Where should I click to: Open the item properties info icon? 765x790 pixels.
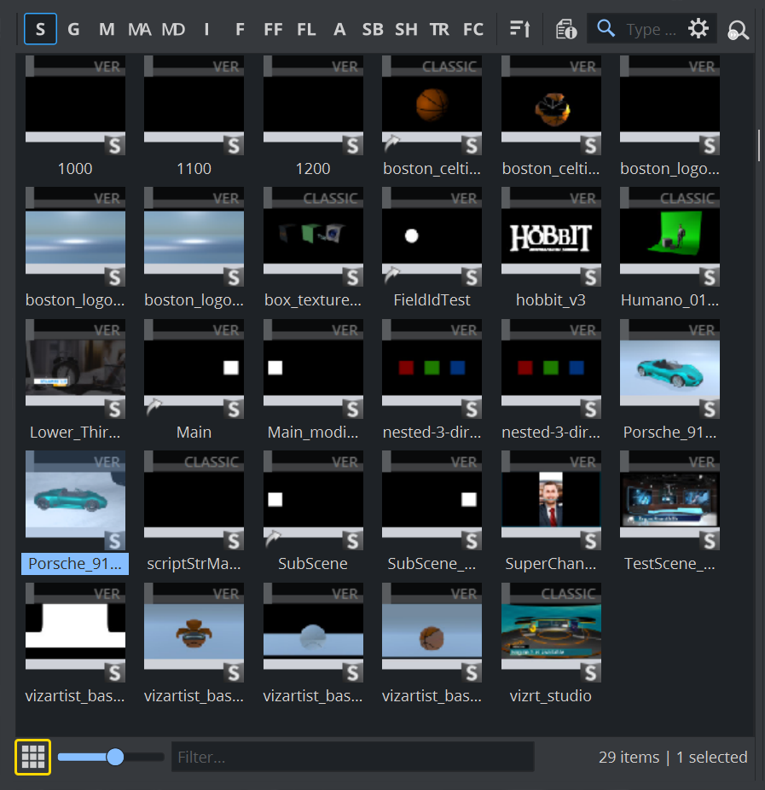565,29
